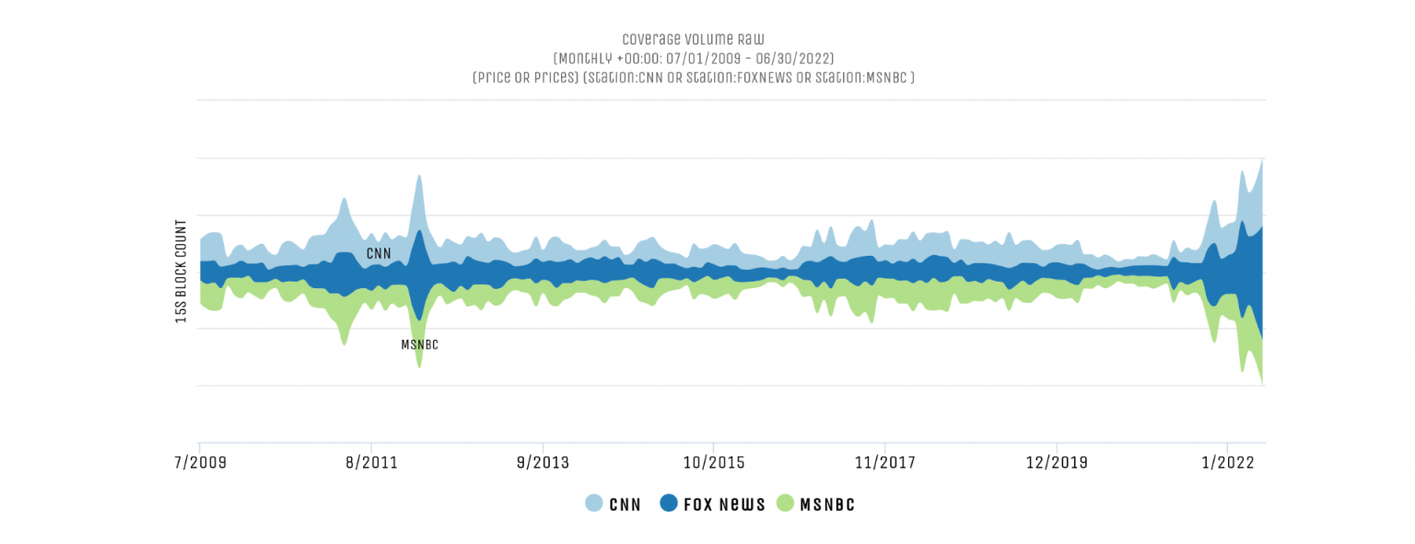
Task: Click the green MSNBC legend swatch
Action: (x=785, y=503)
